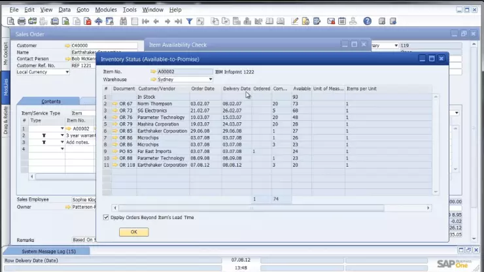Go to Next Record arrow
Viewport: 484px width, 272px height.
[x=167, y=22]
